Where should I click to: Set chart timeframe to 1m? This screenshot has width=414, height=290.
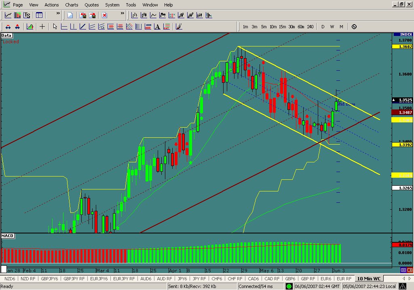pos(245,27)
